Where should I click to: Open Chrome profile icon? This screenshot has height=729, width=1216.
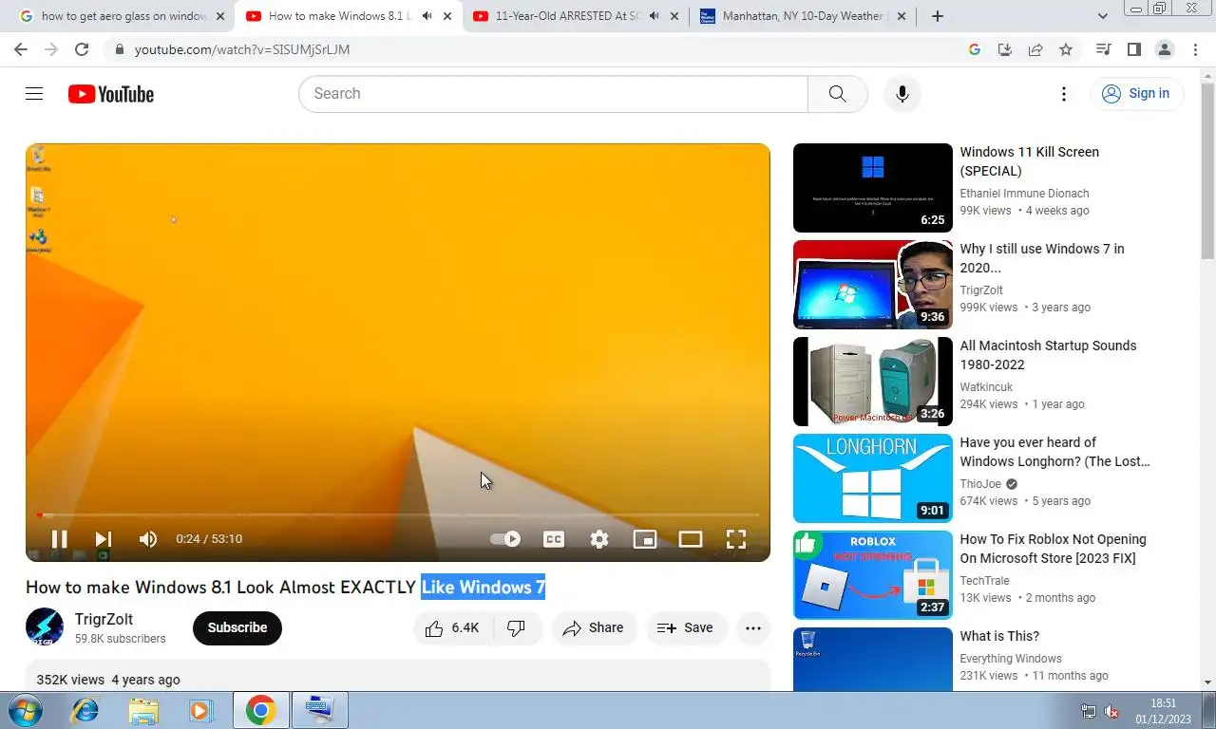coord(1164,49)
